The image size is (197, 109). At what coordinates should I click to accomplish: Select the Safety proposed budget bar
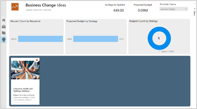[96, 39]
